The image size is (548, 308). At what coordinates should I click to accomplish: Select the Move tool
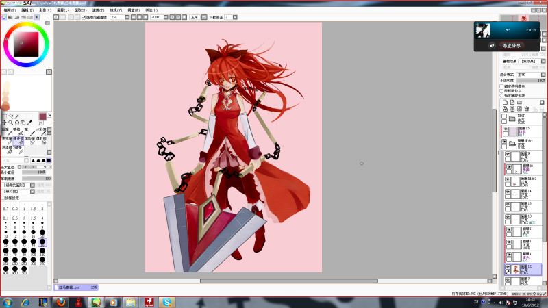click(x=5, y=123)
